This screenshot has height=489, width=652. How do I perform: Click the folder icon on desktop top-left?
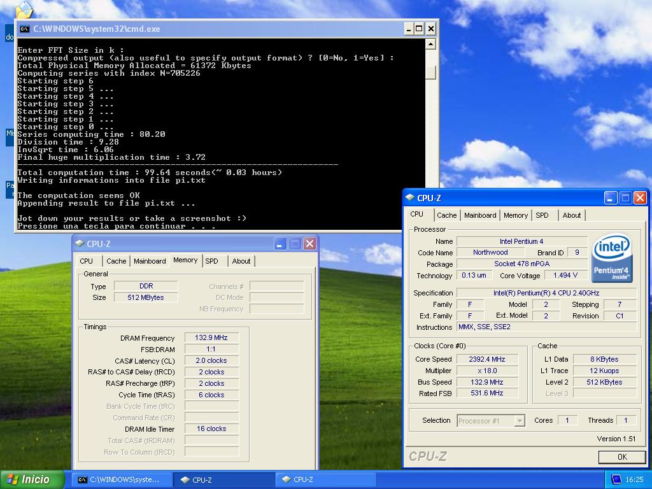(x=24, y=10)
